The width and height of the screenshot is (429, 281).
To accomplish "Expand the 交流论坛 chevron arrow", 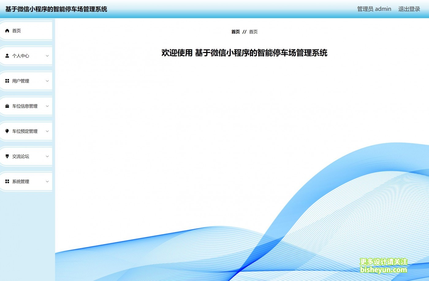I will [47, 156].
